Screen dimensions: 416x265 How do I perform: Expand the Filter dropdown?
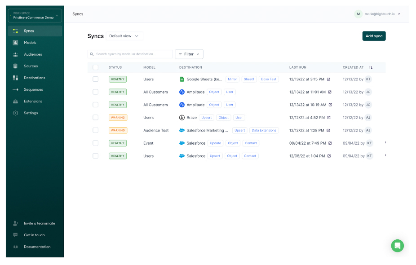tap(189, 54)
